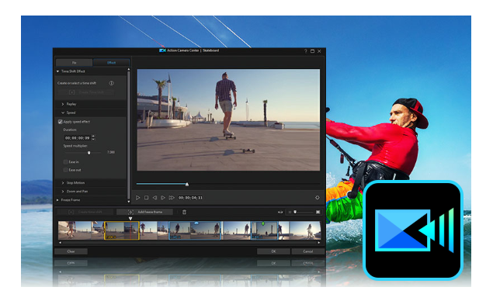Adjust the timeline zoom slider
The height and width of the screenshot is (301, 493).
pyautogui.click(x=295, y=212)
